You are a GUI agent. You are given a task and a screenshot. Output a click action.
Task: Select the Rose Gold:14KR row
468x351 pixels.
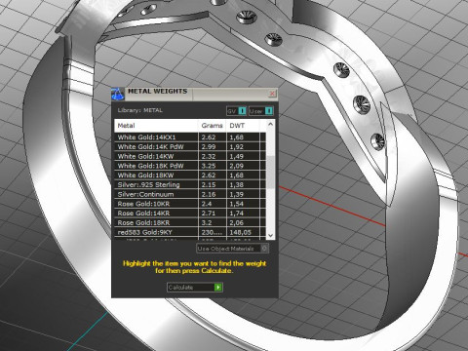(190, 214)
